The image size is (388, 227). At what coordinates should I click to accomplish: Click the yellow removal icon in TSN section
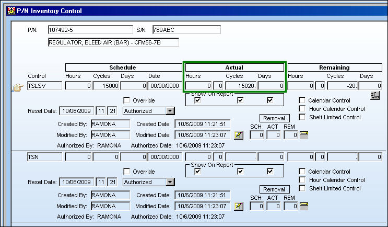coord(304,206)
